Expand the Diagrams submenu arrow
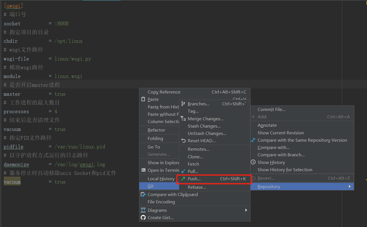The height and width of the screenshot is (227, 367). click(x=246, y=210)
